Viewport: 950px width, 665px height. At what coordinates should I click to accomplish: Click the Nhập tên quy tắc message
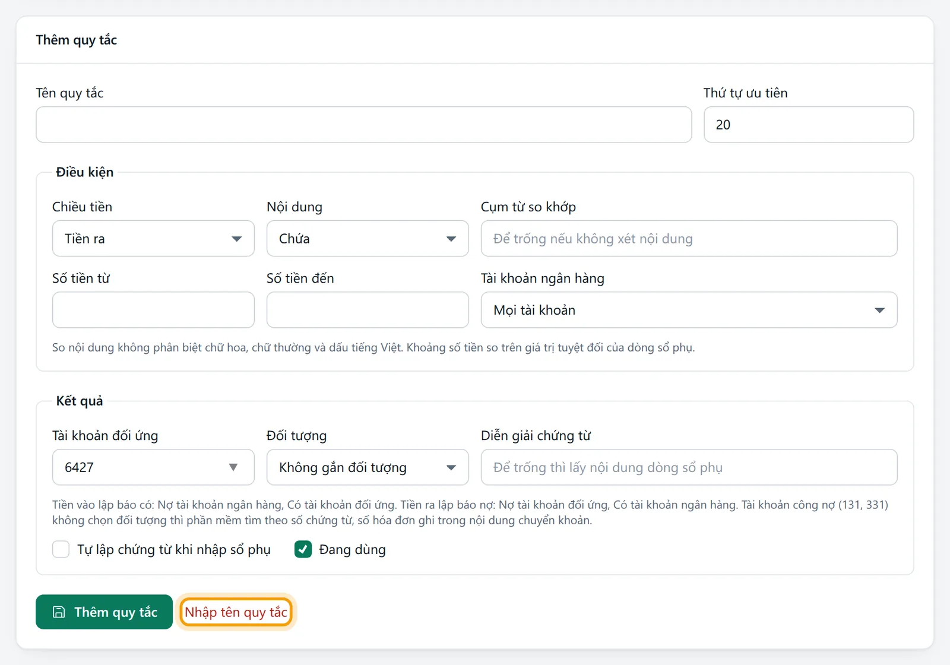click(236, 612)
